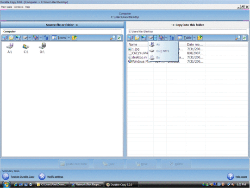Open Icons view mode dropdown arrow
250x188 pixels.
click(69, 38)
